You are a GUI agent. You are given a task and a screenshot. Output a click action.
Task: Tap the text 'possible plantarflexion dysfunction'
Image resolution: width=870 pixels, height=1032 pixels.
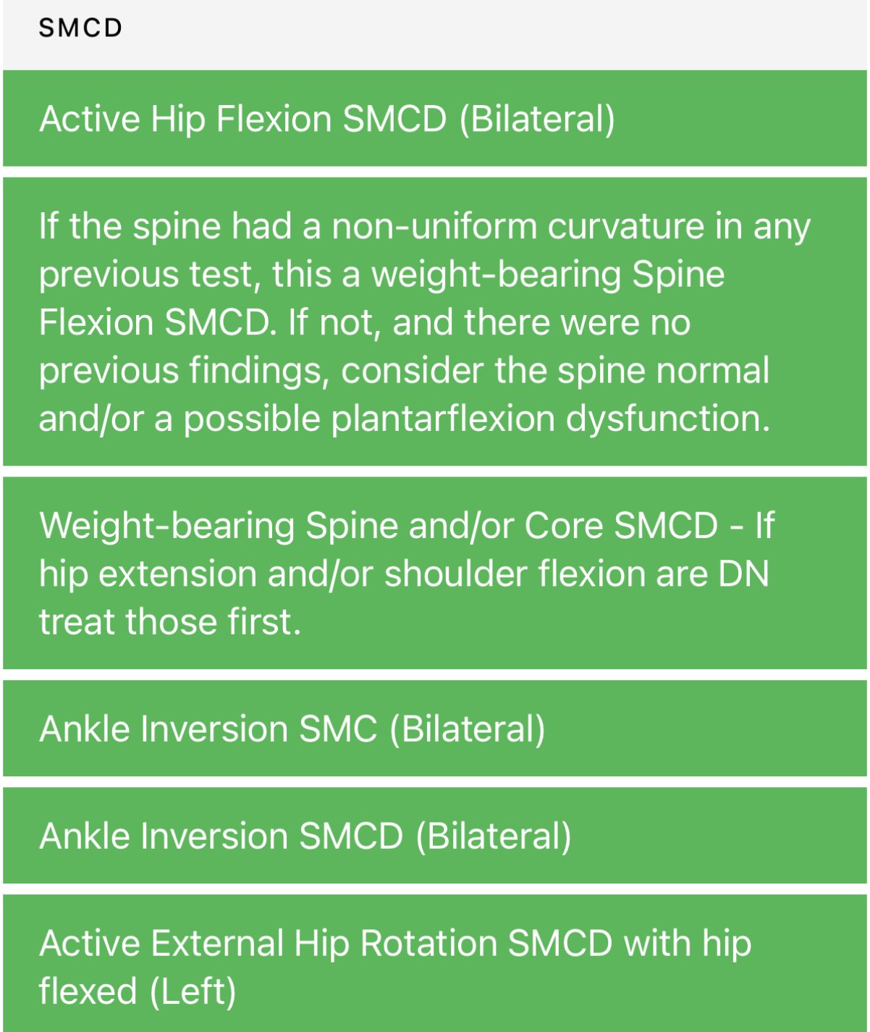476,419
